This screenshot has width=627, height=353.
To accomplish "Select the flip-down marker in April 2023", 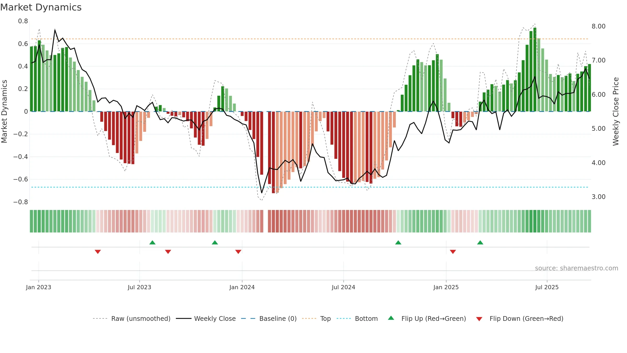I will (98, 252).
